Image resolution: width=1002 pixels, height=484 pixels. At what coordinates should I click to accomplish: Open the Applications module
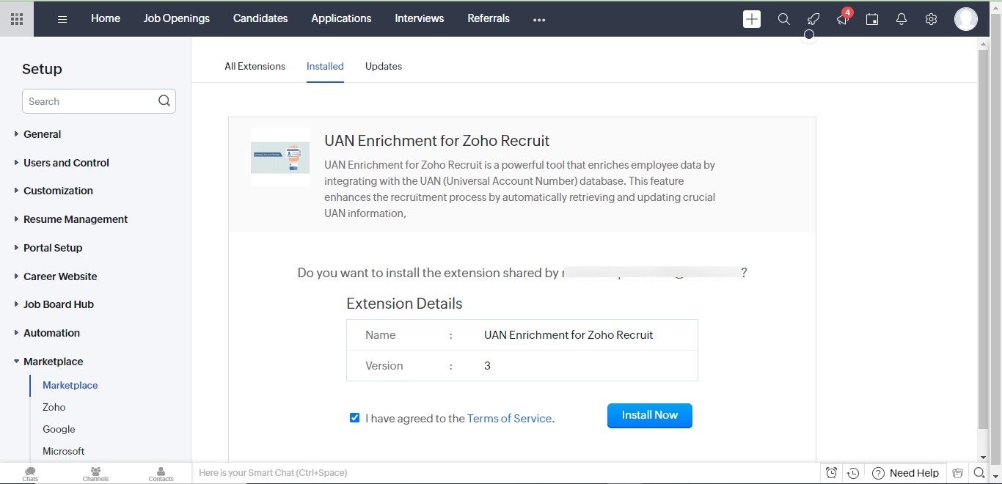(x=341, y=18)
